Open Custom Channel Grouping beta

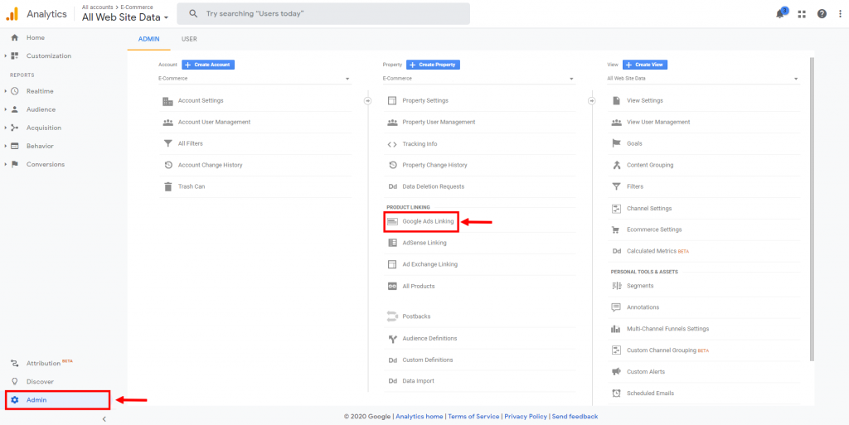click(667, 350)
